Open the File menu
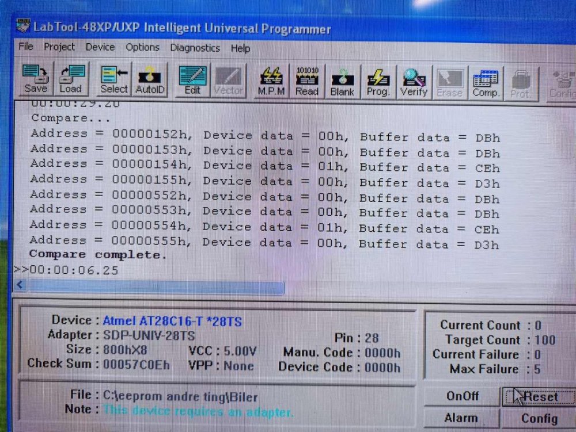The height and width of the screenshot is (432, 576). pos(26,47)
